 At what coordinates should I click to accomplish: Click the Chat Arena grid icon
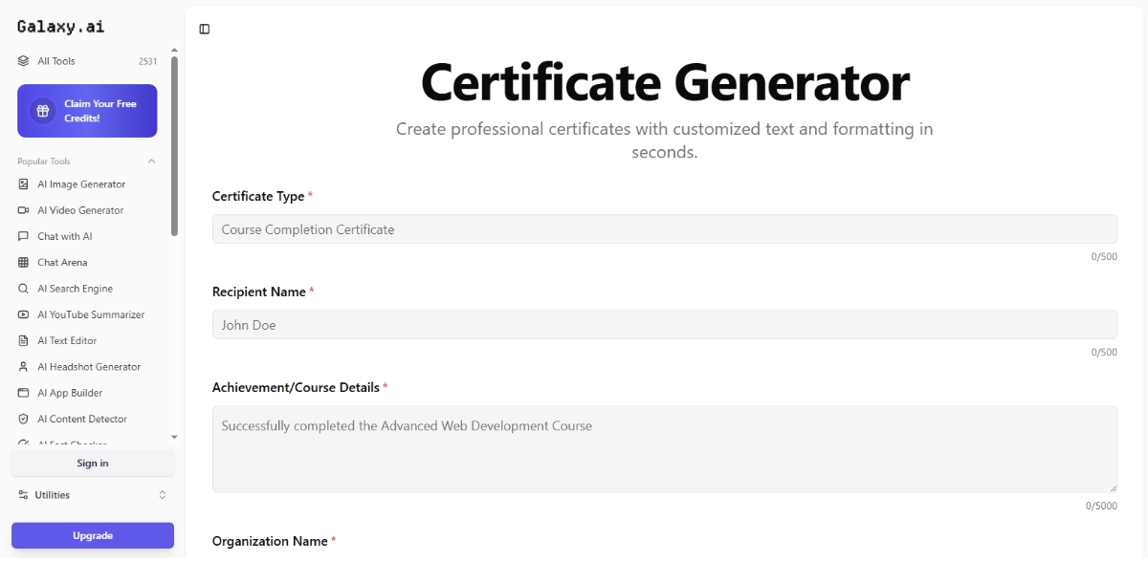pos(24,263)
